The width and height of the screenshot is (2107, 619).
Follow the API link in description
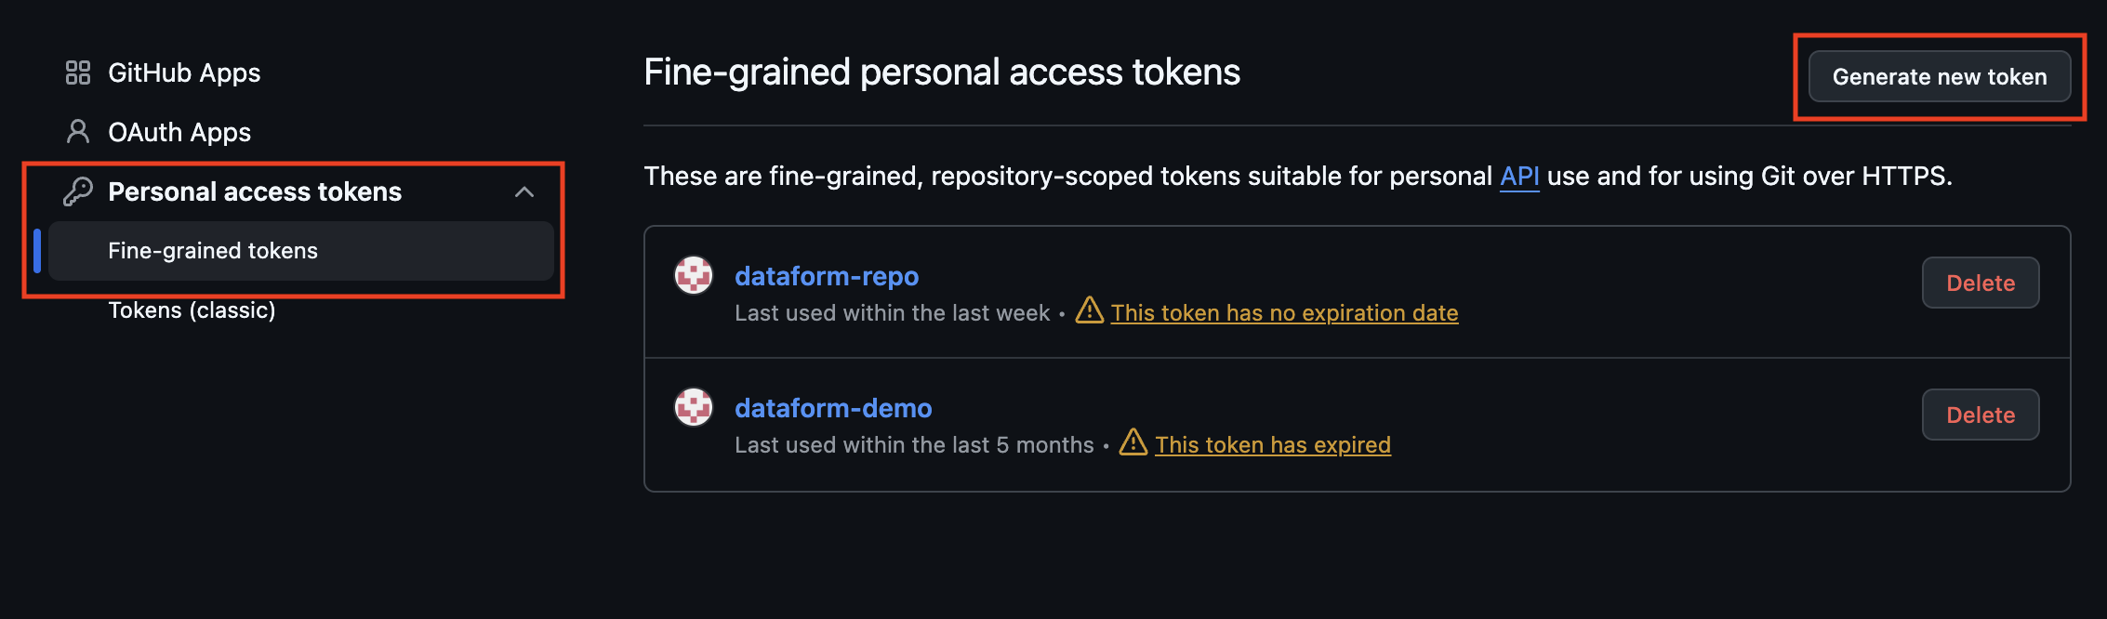point(1519,176)
